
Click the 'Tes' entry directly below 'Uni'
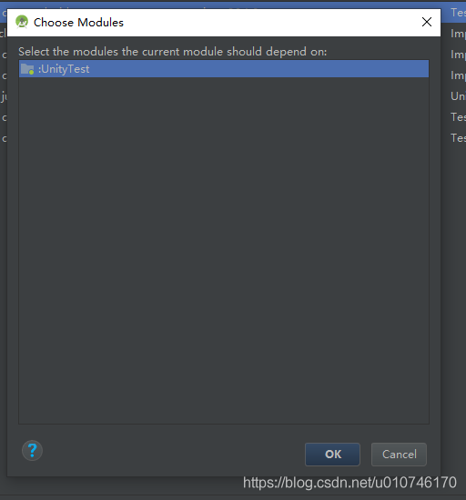[458, 117]
